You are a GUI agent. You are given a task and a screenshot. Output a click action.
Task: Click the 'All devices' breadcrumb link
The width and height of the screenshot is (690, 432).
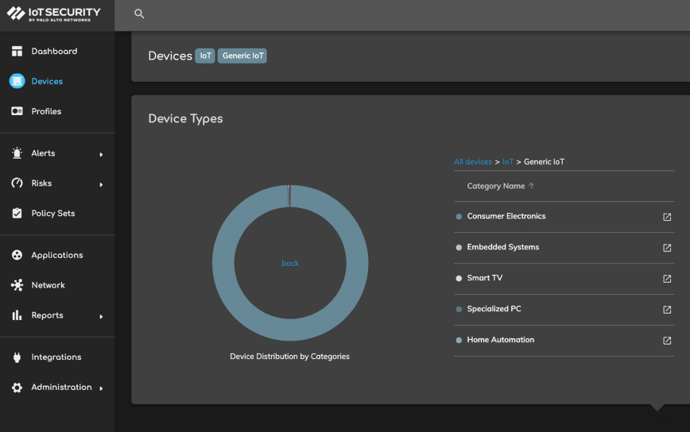tap(472, 162)
